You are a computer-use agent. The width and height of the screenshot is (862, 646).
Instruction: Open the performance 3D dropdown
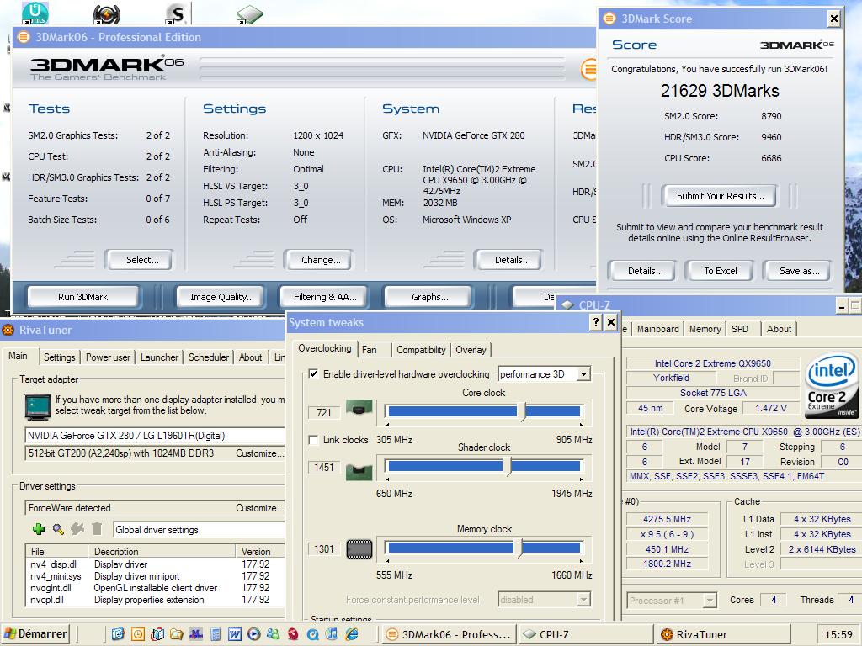(583, 374)
